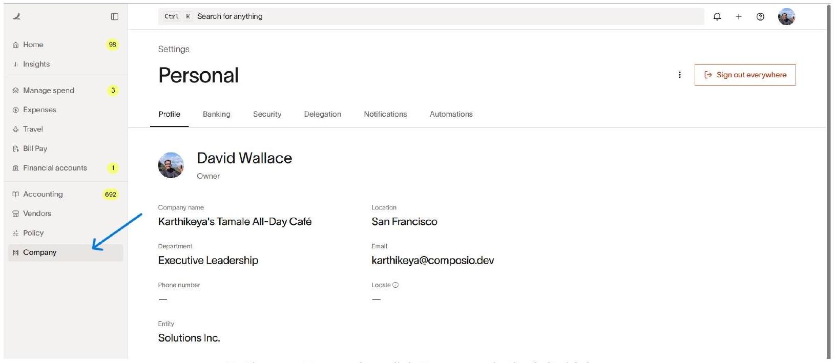Screen dimensions: 835x363
Task: Open the Security tab
Action: [x=267, y=114]
